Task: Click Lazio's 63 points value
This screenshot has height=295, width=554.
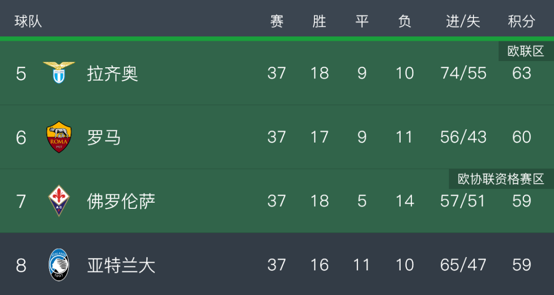Action: (522, 73)
